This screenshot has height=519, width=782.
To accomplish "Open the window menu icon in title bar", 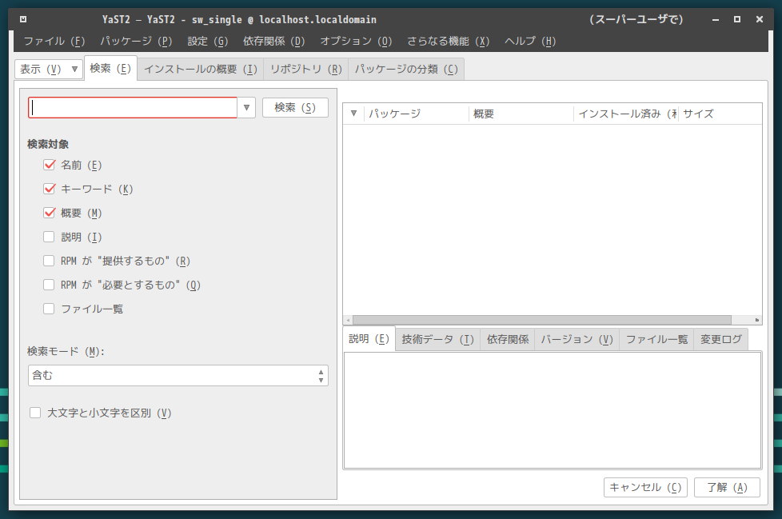I will tap(23, 19).
